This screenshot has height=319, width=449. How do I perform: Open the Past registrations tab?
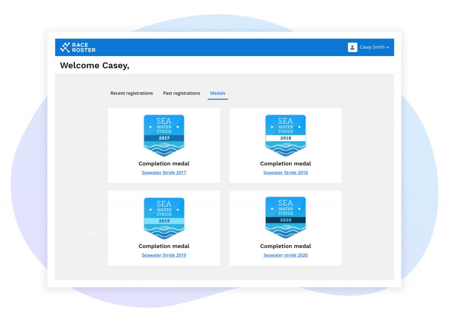pos(182,93)
